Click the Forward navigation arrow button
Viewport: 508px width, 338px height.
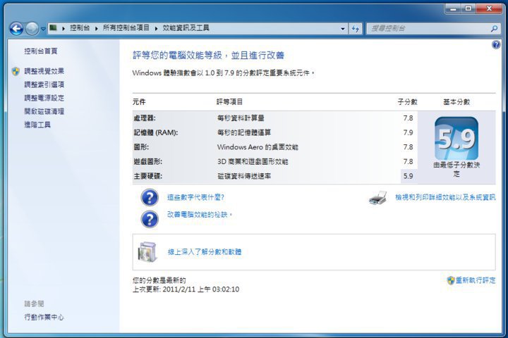[32, 29]
